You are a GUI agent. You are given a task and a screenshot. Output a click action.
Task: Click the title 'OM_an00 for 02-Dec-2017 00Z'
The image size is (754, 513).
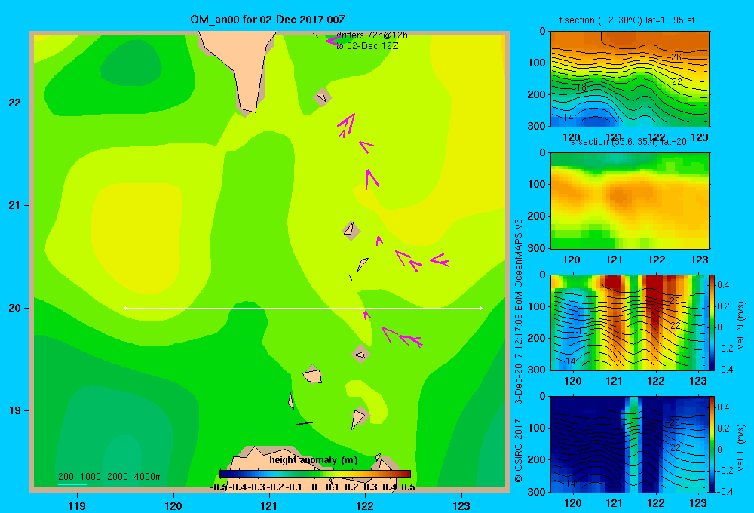tap(268, 20)
